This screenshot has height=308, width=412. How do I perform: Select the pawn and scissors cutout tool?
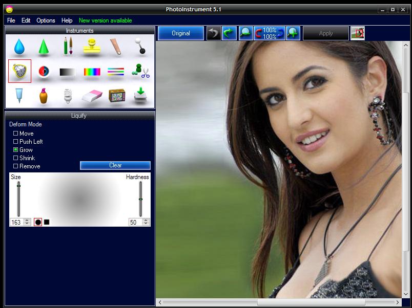pyautogui.click(x=140, y=71)
